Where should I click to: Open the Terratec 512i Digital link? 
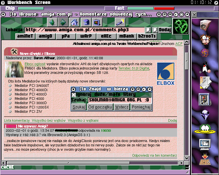click(x=134, y=68)
